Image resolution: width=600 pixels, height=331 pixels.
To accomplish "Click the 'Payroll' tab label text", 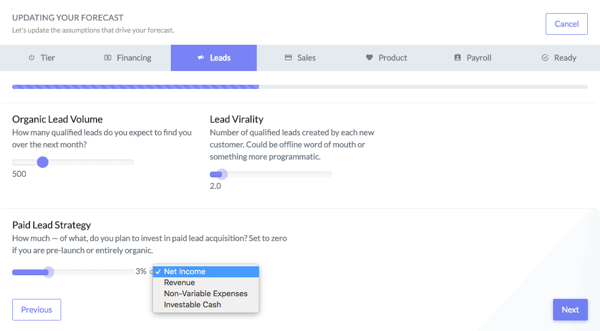I will point(479,58).
